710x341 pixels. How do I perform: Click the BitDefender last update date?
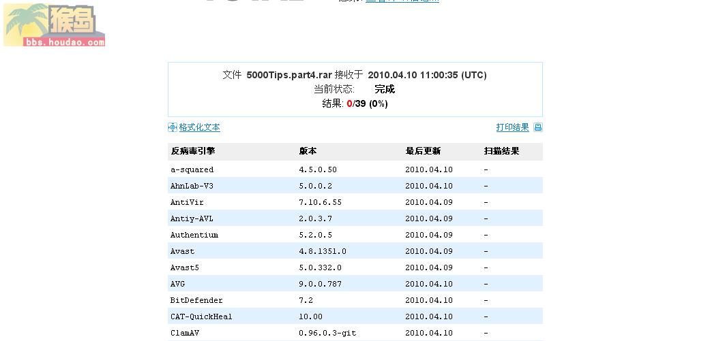tap(429, 300)
